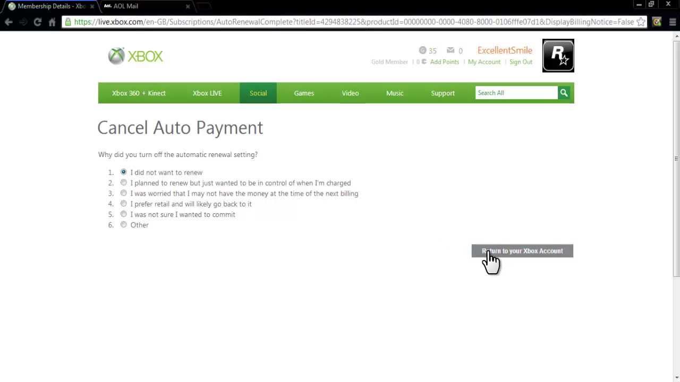
Task: Close the Membership Details tab
Action: [x=92, y=6]
